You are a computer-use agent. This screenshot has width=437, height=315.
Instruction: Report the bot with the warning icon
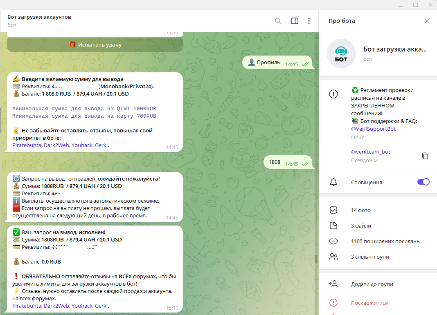point(333,303)
